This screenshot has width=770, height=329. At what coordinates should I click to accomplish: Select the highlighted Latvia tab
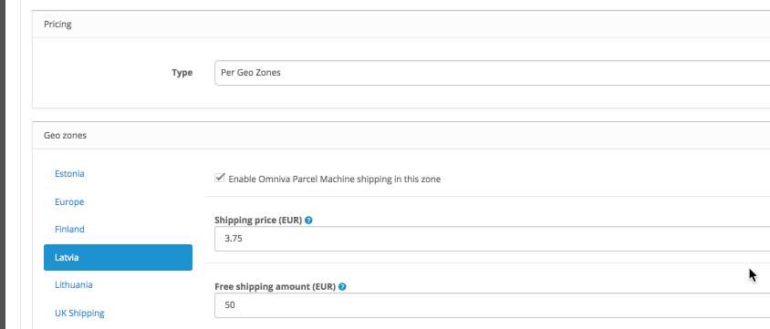(118, 257)
